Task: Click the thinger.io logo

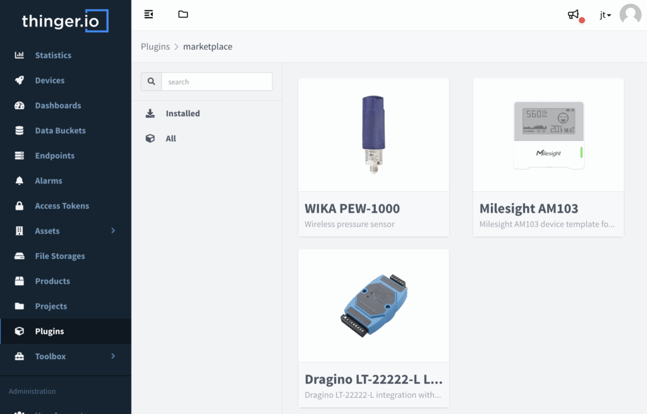Action: point(65,21)
